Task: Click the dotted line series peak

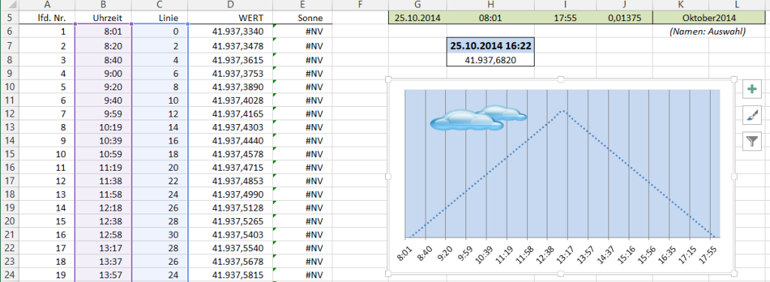Action: (x=563, y=111)
